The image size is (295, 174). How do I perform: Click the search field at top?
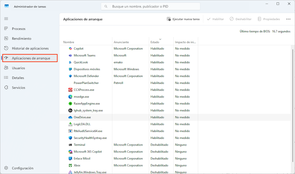[150, 6]
